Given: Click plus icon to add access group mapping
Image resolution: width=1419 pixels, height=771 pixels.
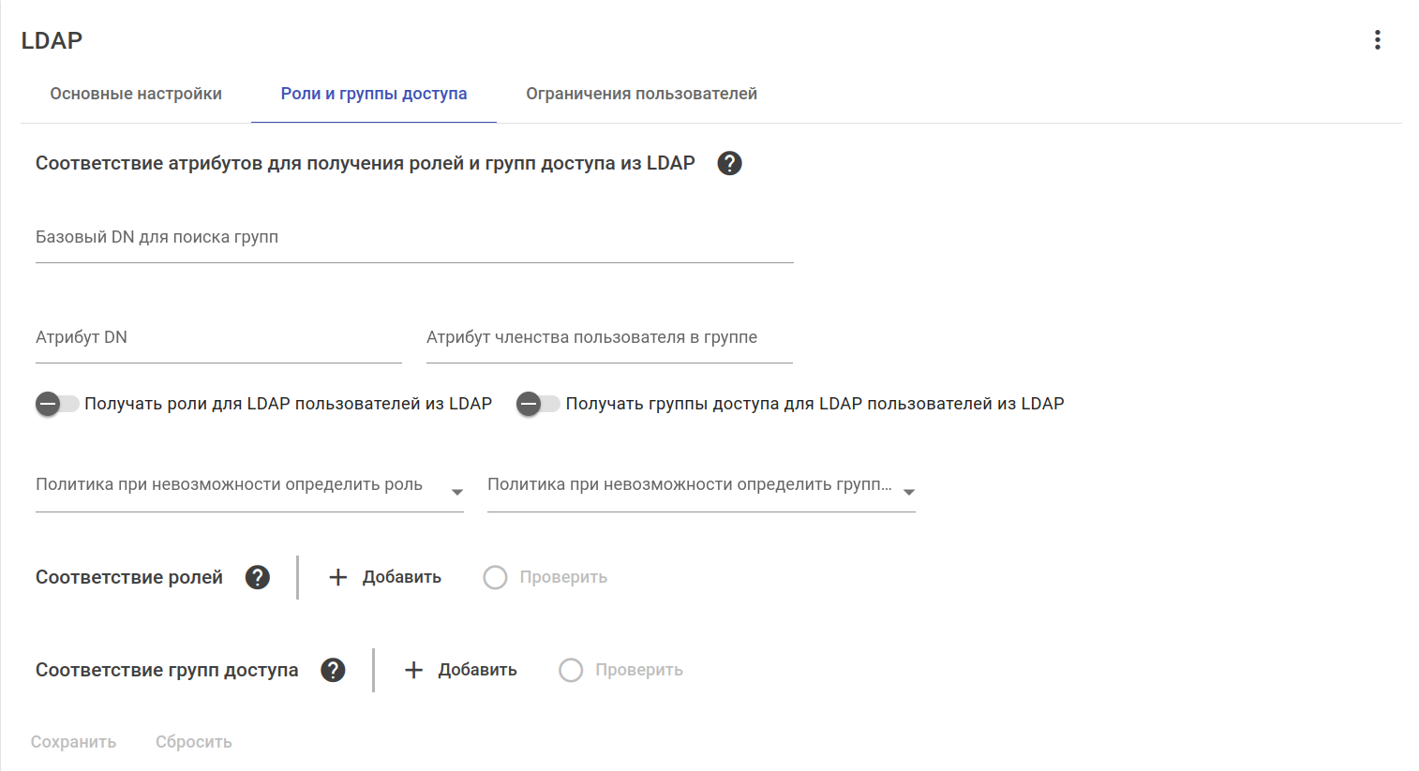Looking at the screenshot, I should 413,670.
